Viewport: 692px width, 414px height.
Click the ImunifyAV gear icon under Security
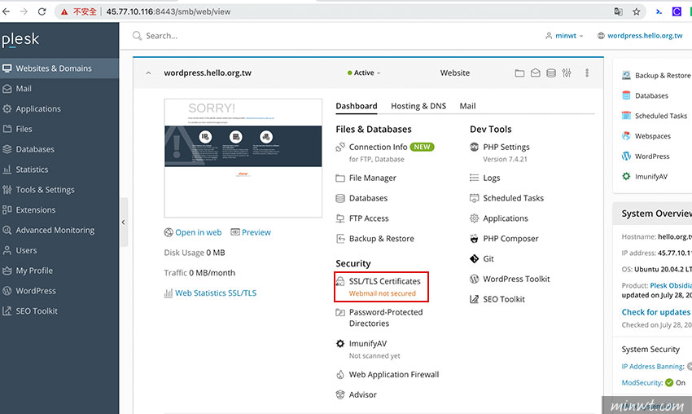tap(340, 344)
